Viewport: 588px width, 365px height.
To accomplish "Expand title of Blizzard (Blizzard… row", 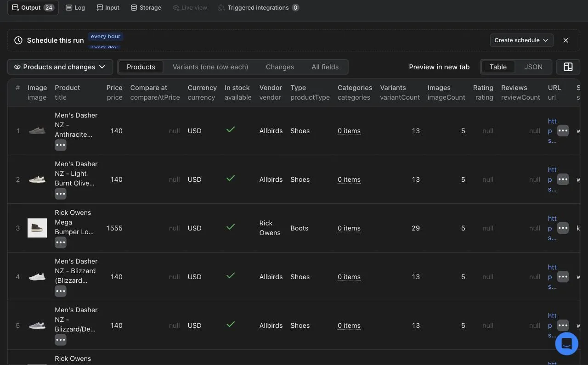I will click(x=61, y=291).
